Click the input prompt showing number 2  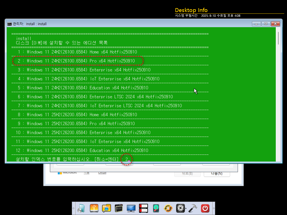click(127, 159)
